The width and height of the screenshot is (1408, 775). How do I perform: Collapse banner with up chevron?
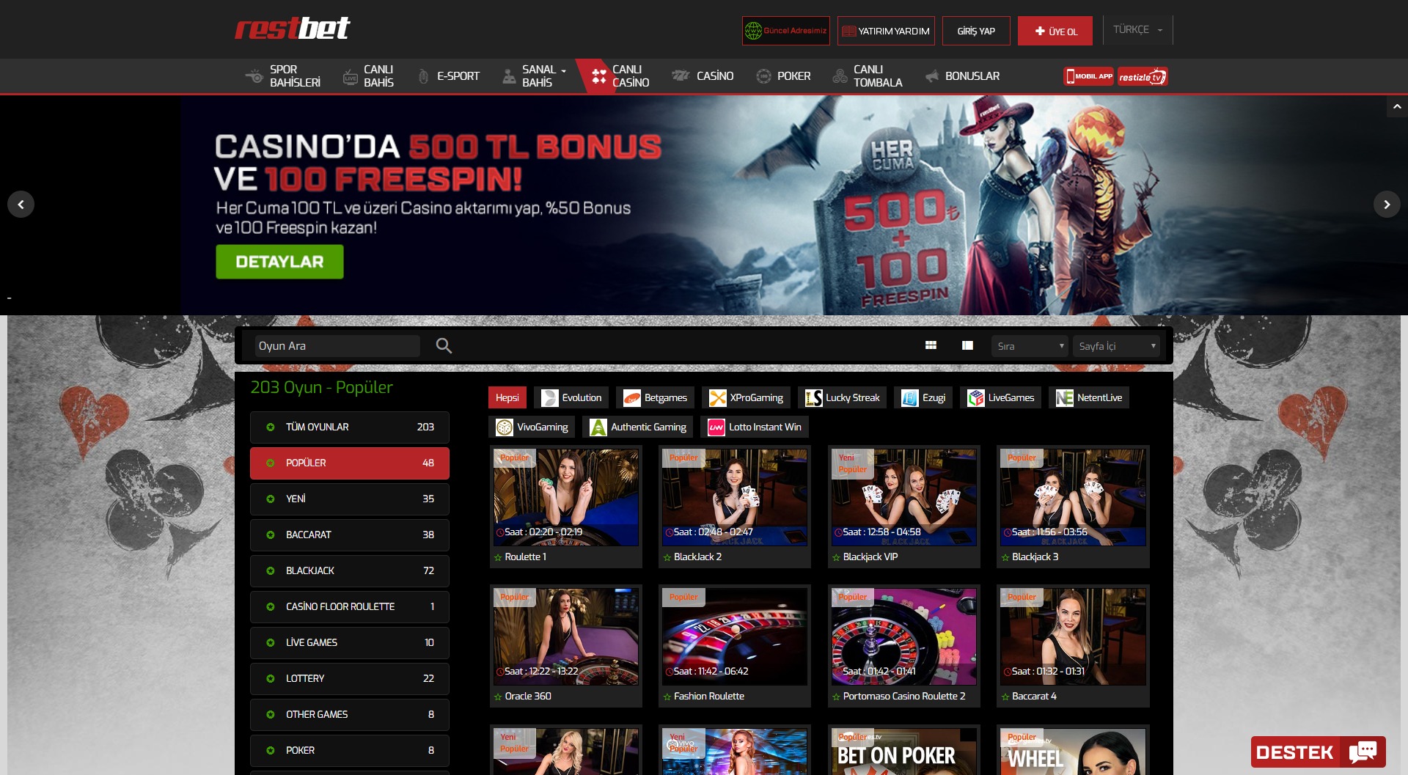1397,107
